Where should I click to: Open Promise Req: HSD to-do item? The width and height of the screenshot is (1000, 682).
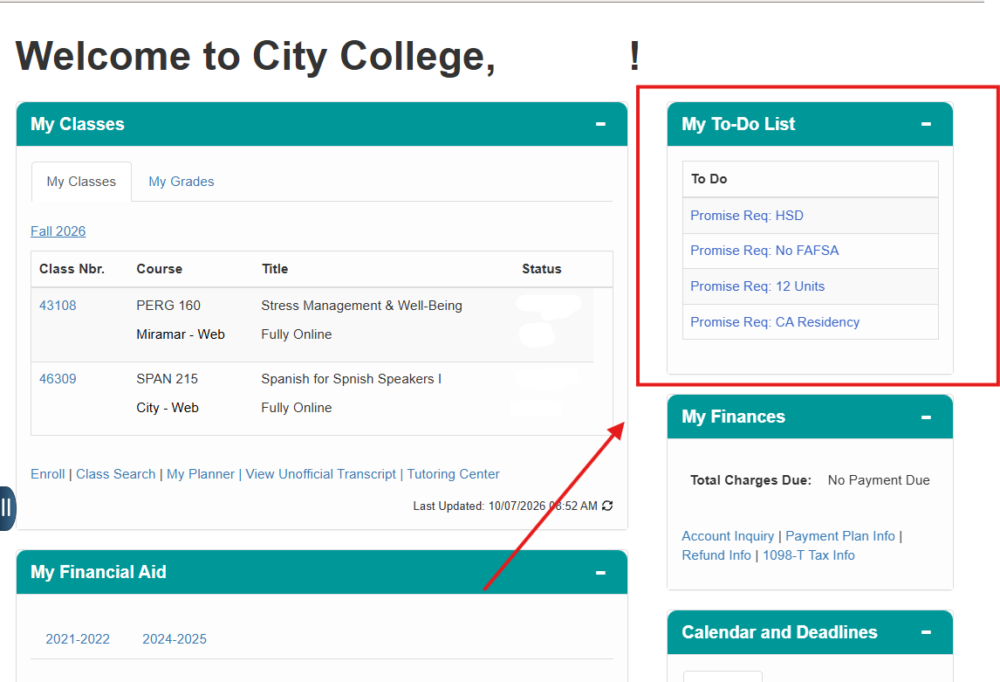point(747,216)
